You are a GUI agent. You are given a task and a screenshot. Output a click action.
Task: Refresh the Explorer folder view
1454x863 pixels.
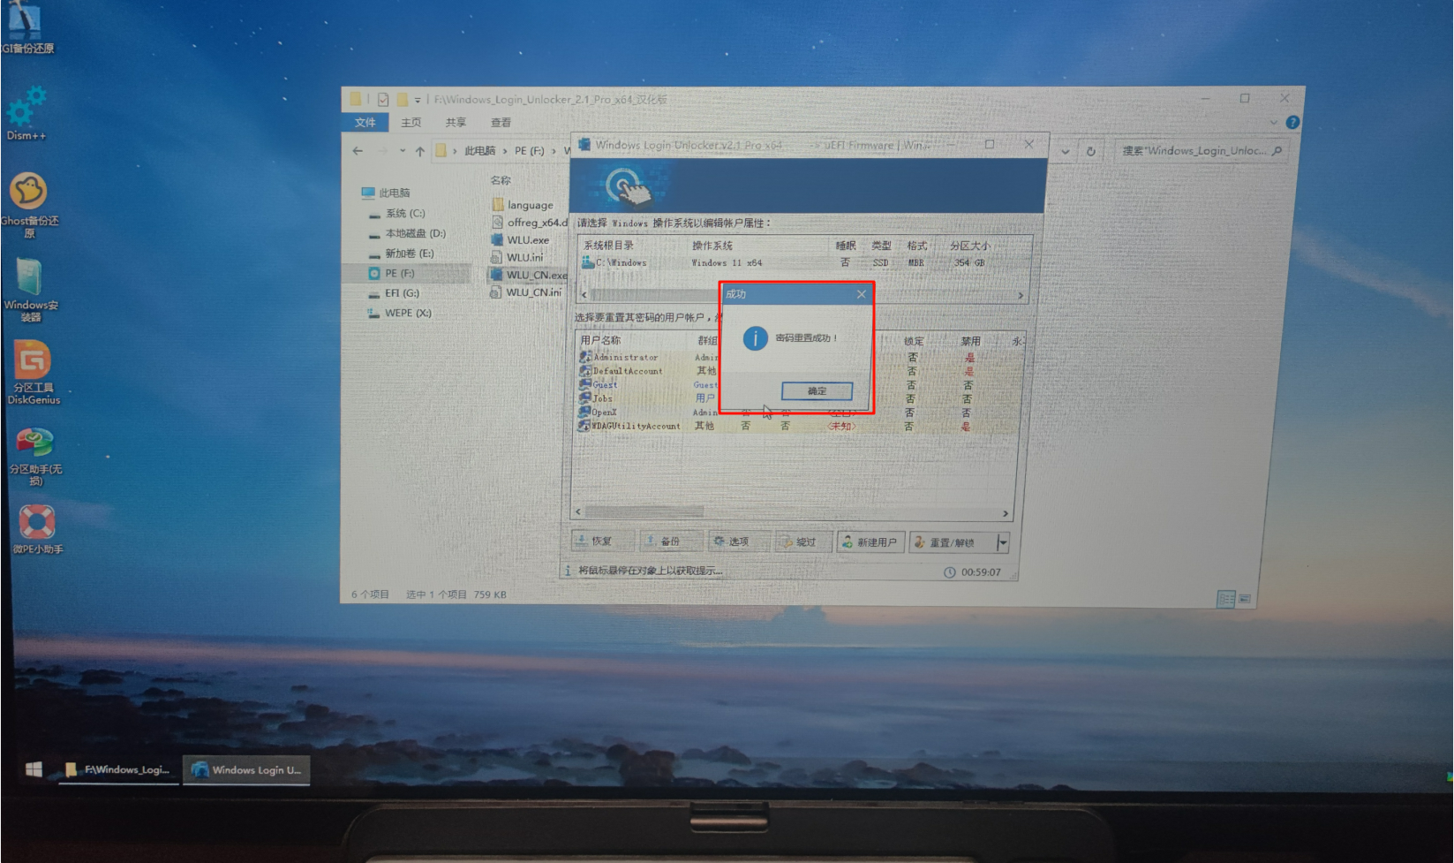point(1091,151)
